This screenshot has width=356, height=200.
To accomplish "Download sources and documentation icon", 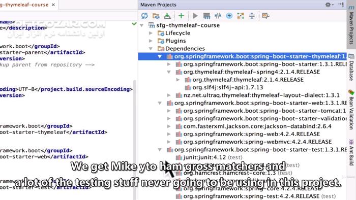I will (167, 16).
